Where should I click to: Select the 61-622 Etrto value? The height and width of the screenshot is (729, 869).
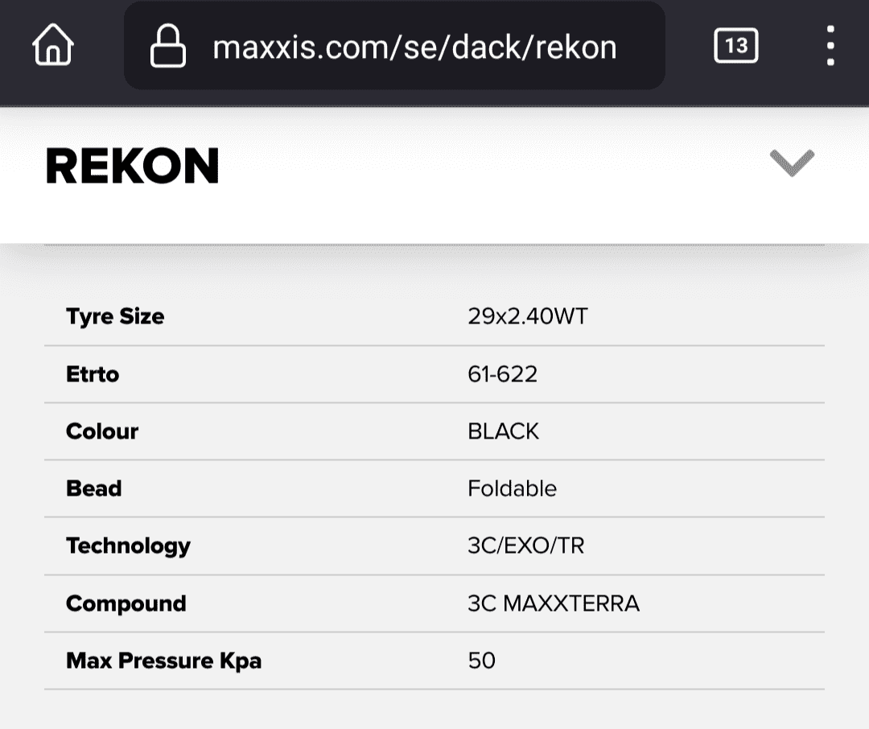[503, 374]
